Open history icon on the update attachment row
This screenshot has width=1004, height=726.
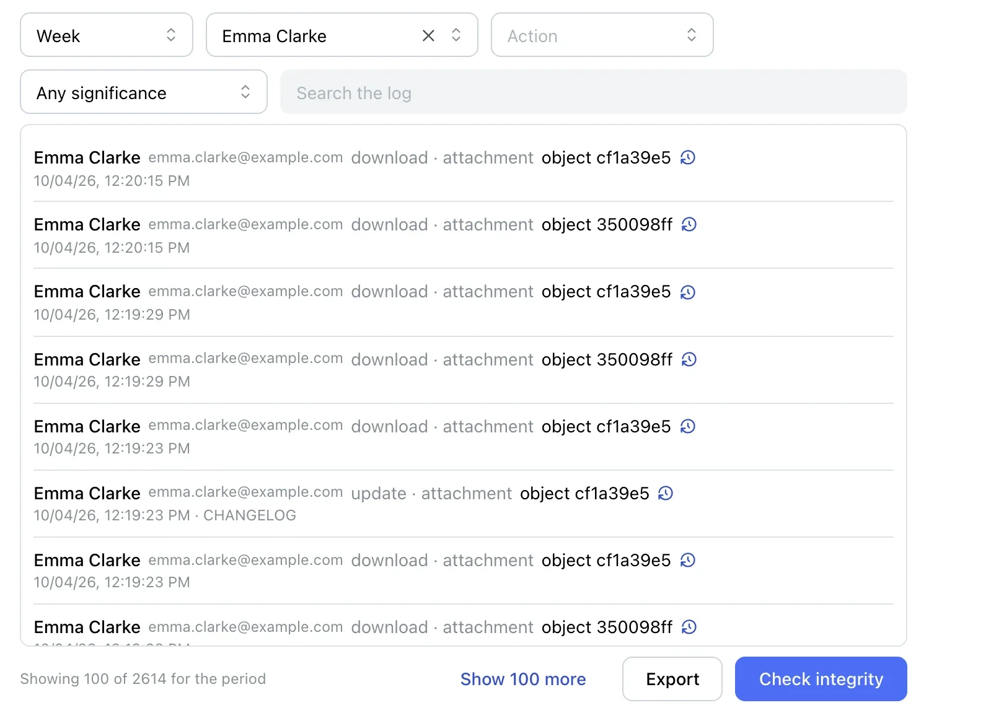click(x=666, y=494)
